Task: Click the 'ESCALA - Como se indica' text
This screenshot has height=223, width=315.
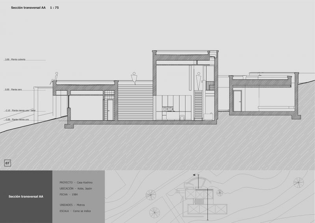Action: 75,211
